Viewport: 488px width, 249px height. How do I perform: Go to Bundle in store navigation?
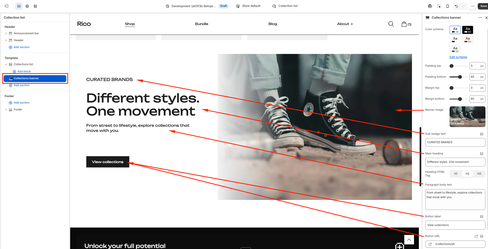pyautogui.click(x=201, y=24)
